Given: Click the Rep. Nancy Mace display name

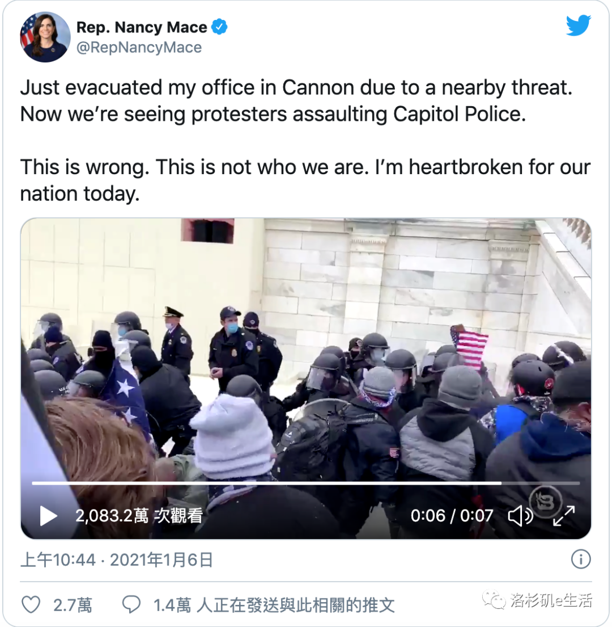Looking at the screenshot, I should pos(142,27).
